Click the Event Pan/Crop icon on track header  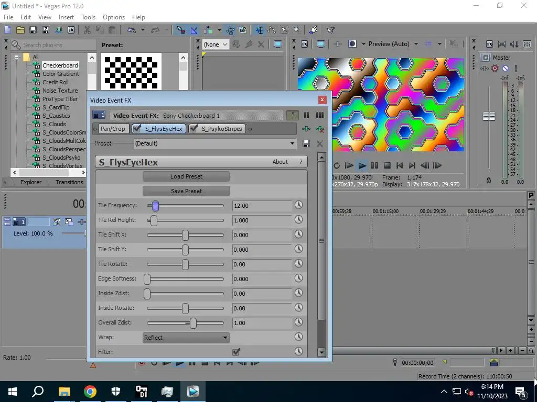pyautogui.click(x=69, y=222)
